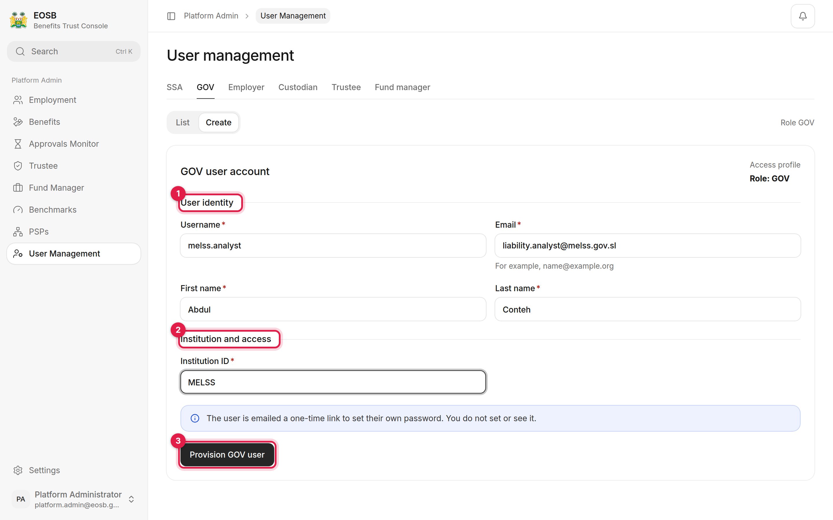Click the PA avatar badge

(x=21, y=499)
